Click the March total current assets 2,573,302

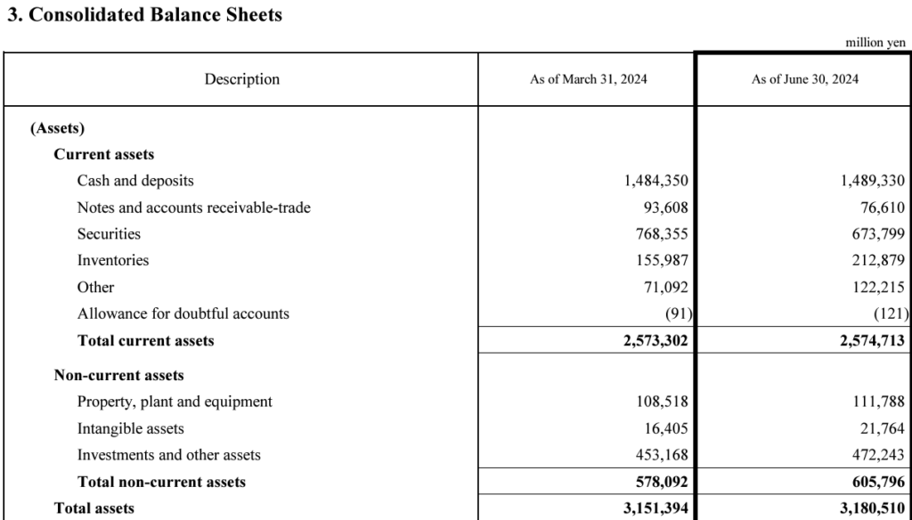tap(655, 340)
